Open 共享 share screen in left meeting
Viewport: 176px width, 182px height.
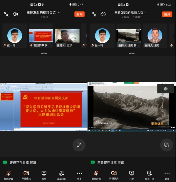[x=44, y=175]
